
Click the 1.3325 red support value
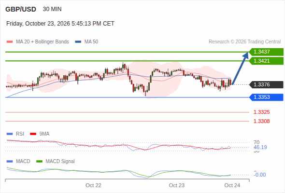(261, 112)
